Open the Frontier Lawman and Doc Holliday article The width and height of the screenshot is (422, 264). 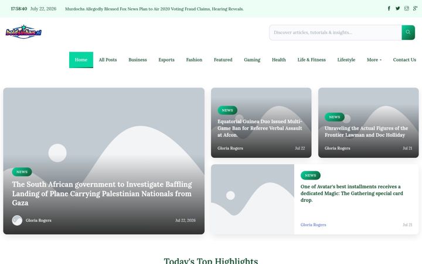pyautogui.click(x=366, y=131)
